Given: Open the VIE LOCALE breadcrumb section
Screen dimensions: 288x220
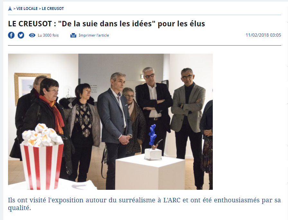Looking at the screenshot, I should click(27, 9).
